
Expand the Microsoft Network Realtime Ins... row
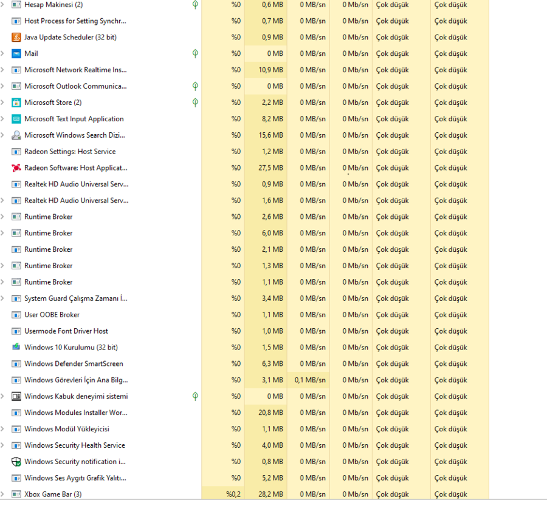2,70
